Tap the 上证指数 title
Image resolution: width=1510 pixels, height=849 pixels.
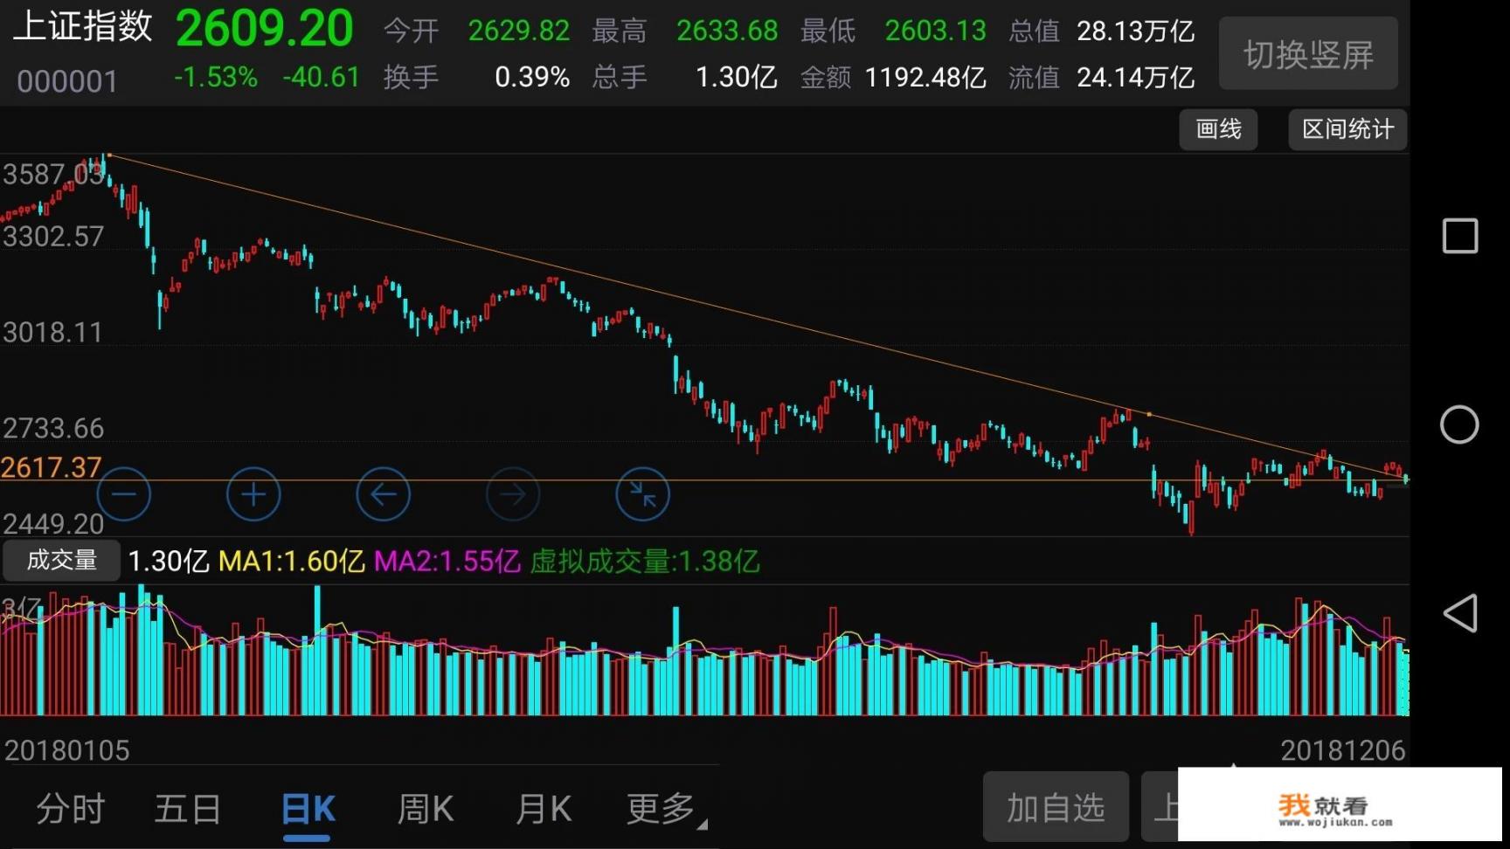coord(83,26)
